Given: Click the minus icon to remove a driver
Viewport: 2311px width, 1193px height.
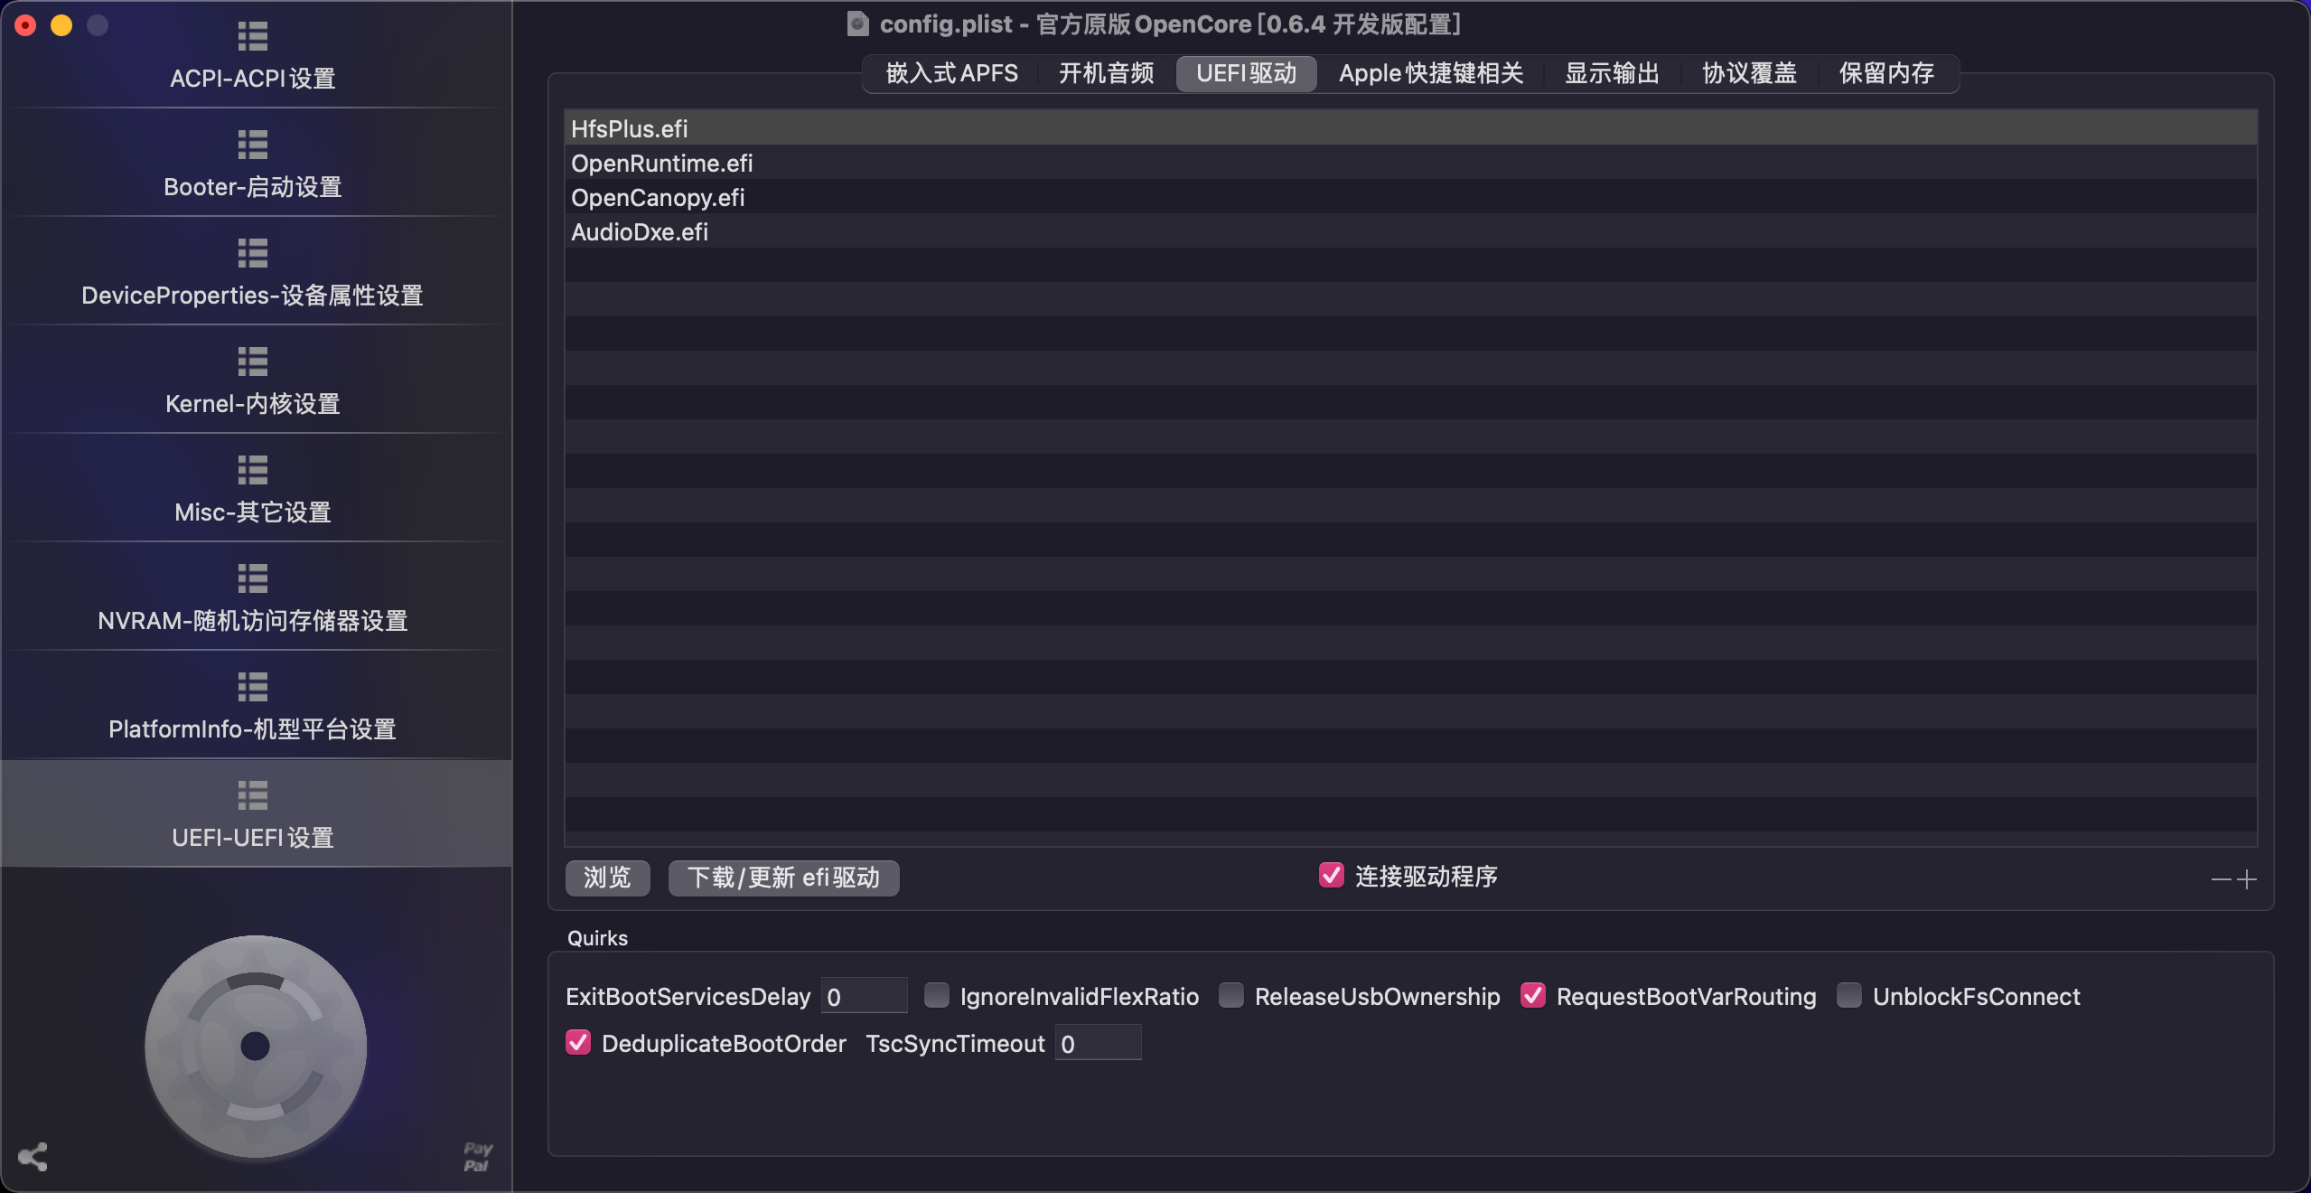Looking at the screenshot, I should click(2221, 879).
